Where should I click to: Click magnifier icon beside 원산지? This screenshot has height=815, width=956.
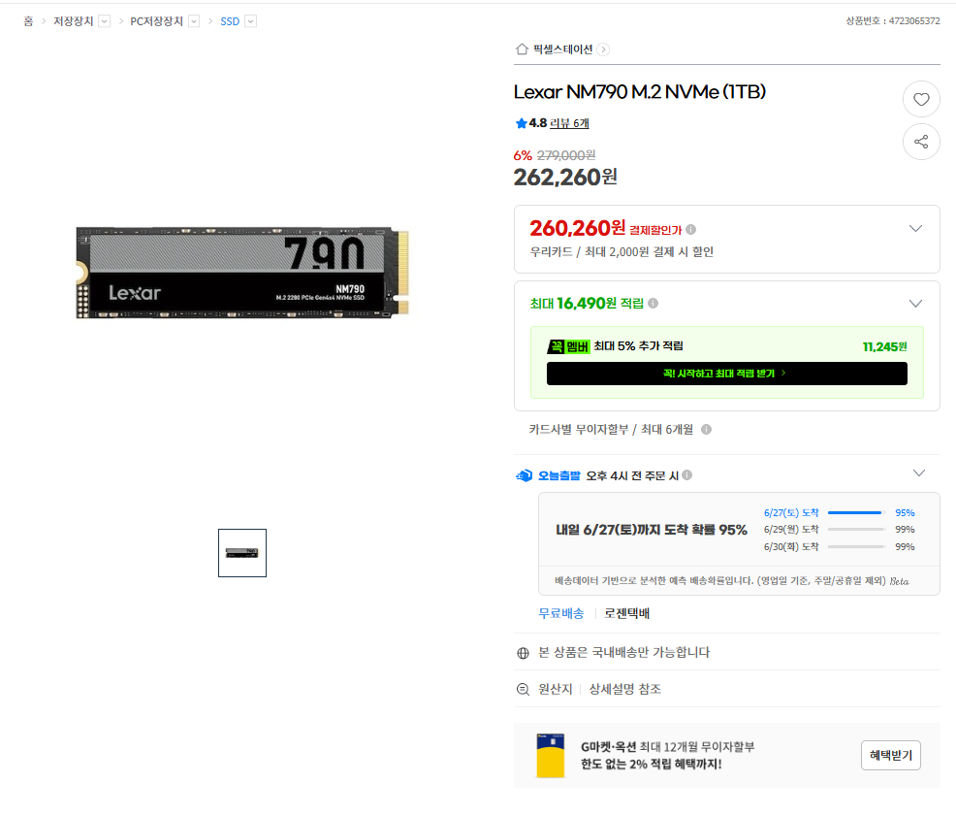click(x=524, y=689)
